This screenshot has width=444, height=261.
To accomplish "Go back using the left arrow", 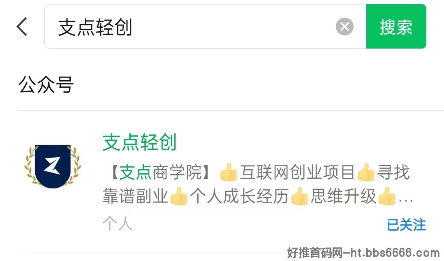I will point(22,26).
